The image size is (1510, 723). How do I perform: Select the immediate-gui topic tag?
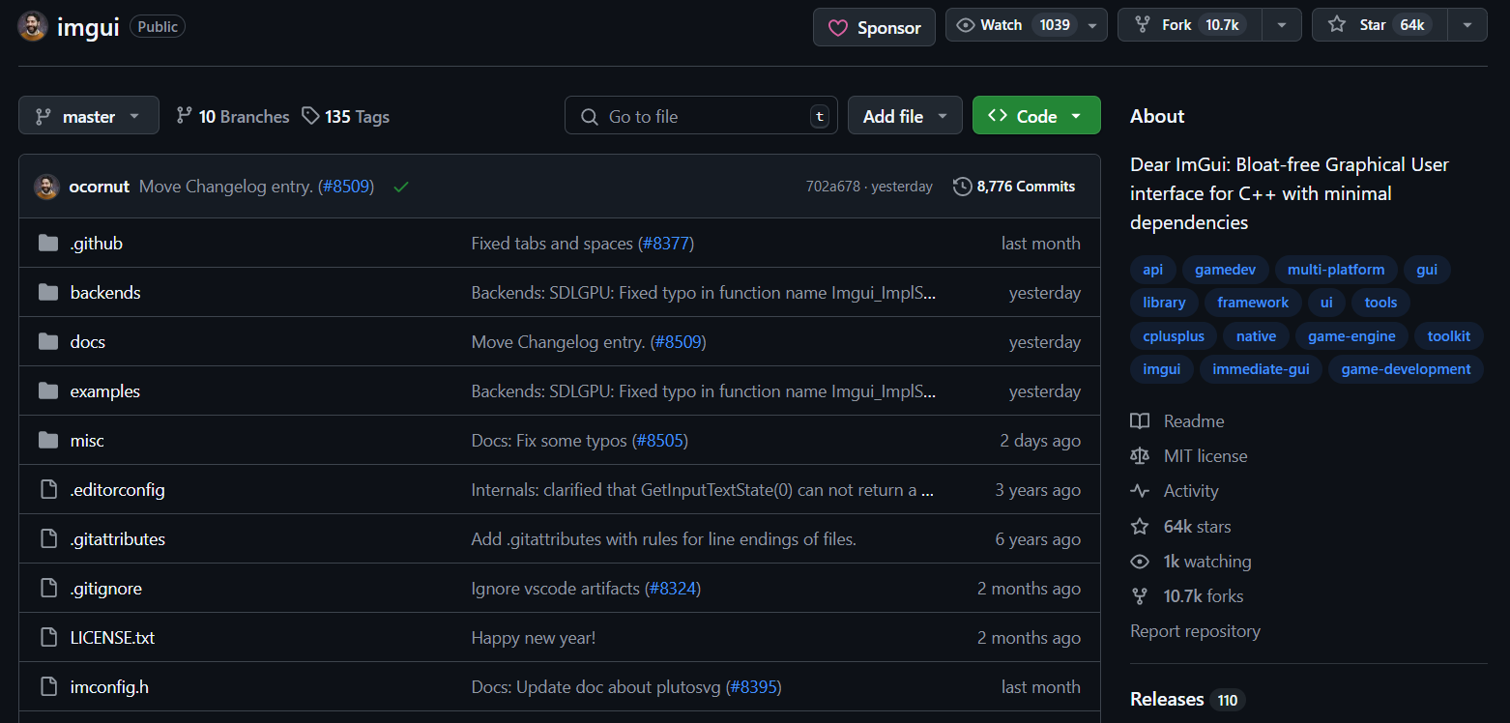click(1262, 369)
